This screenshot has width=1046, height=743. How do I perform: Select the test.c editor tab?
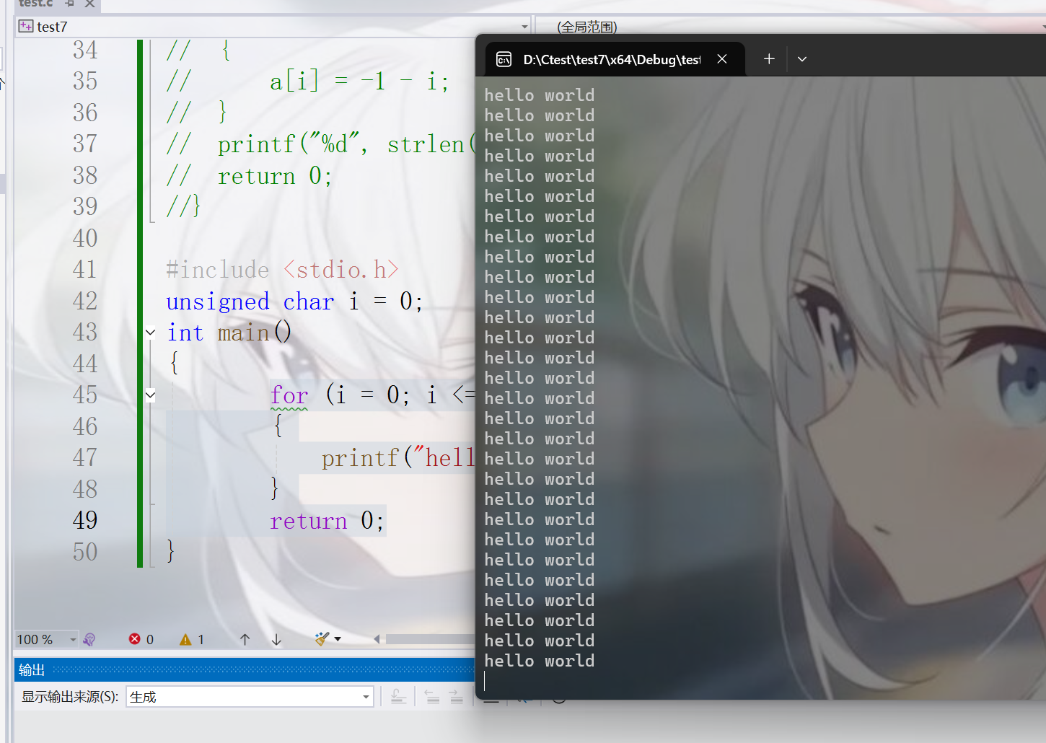click(x=36, y=4)
